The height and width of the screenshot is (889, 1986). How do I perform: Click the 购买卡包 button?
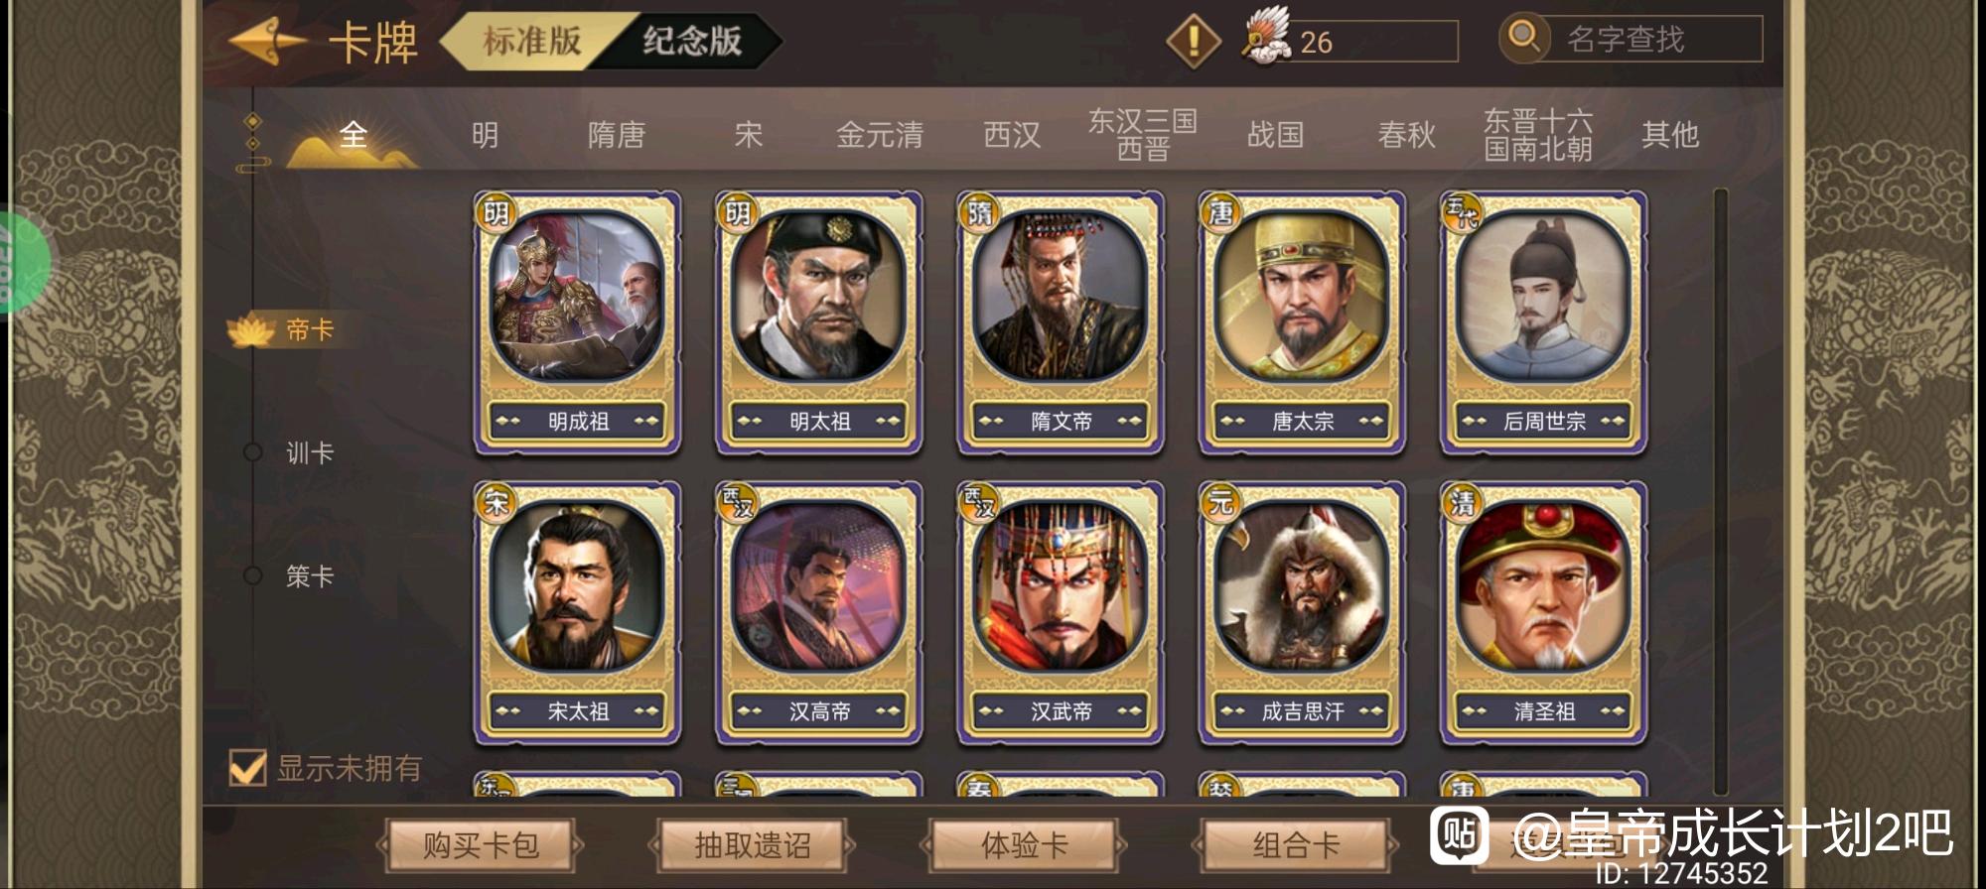click(481, 845)
